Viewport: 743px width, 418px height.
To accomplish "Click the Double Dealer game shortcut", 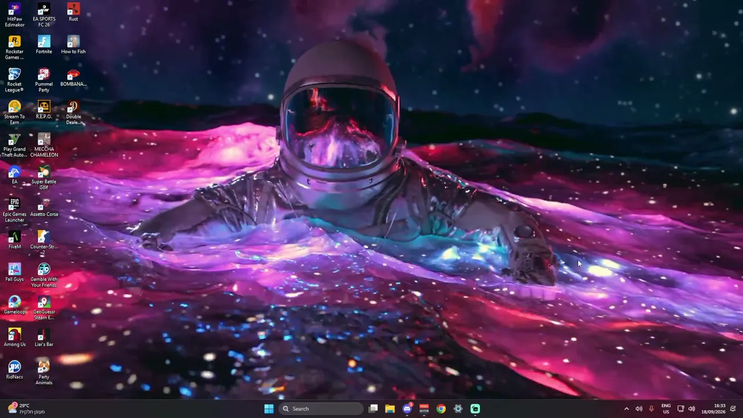I will coord(73,113).
